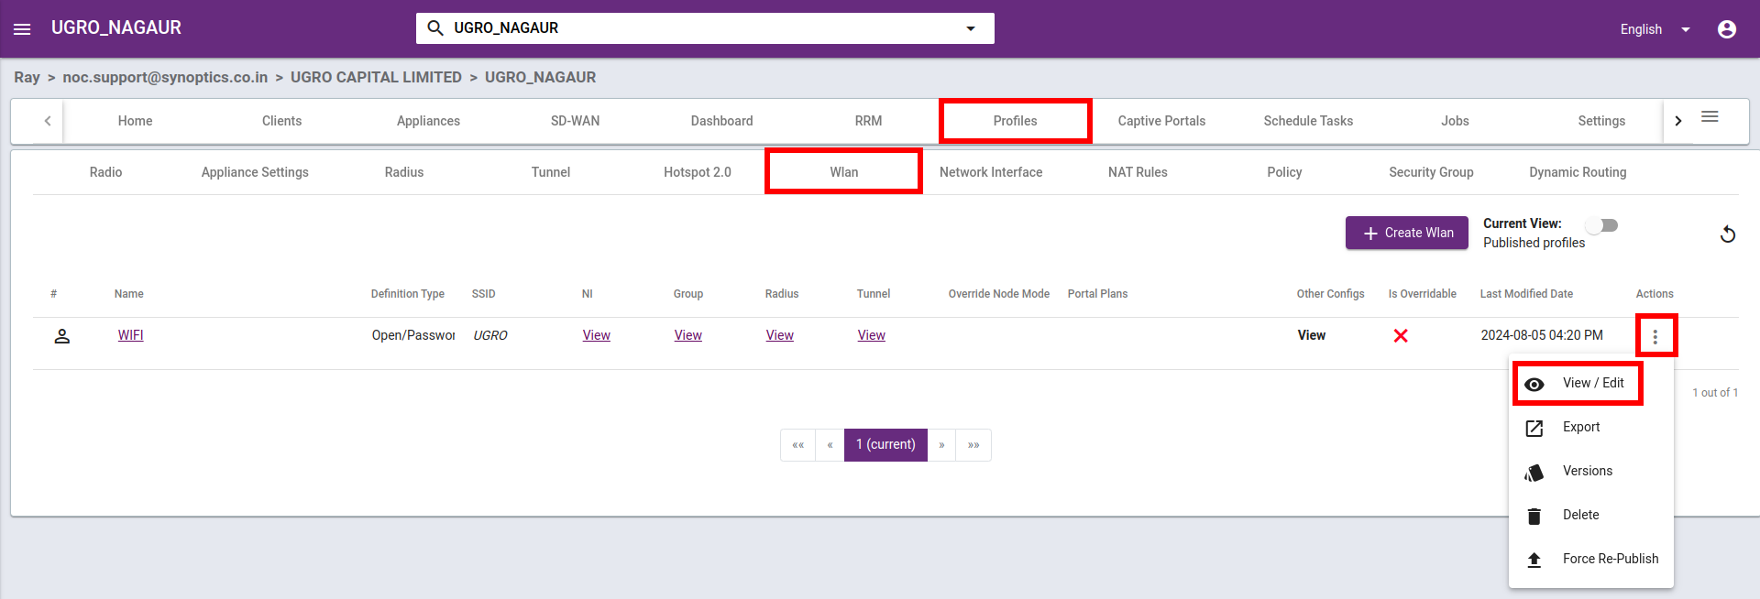The image size is (1760, 599).
Task: Switch to the Tunnel sub-tab
Action: (551, 172)
